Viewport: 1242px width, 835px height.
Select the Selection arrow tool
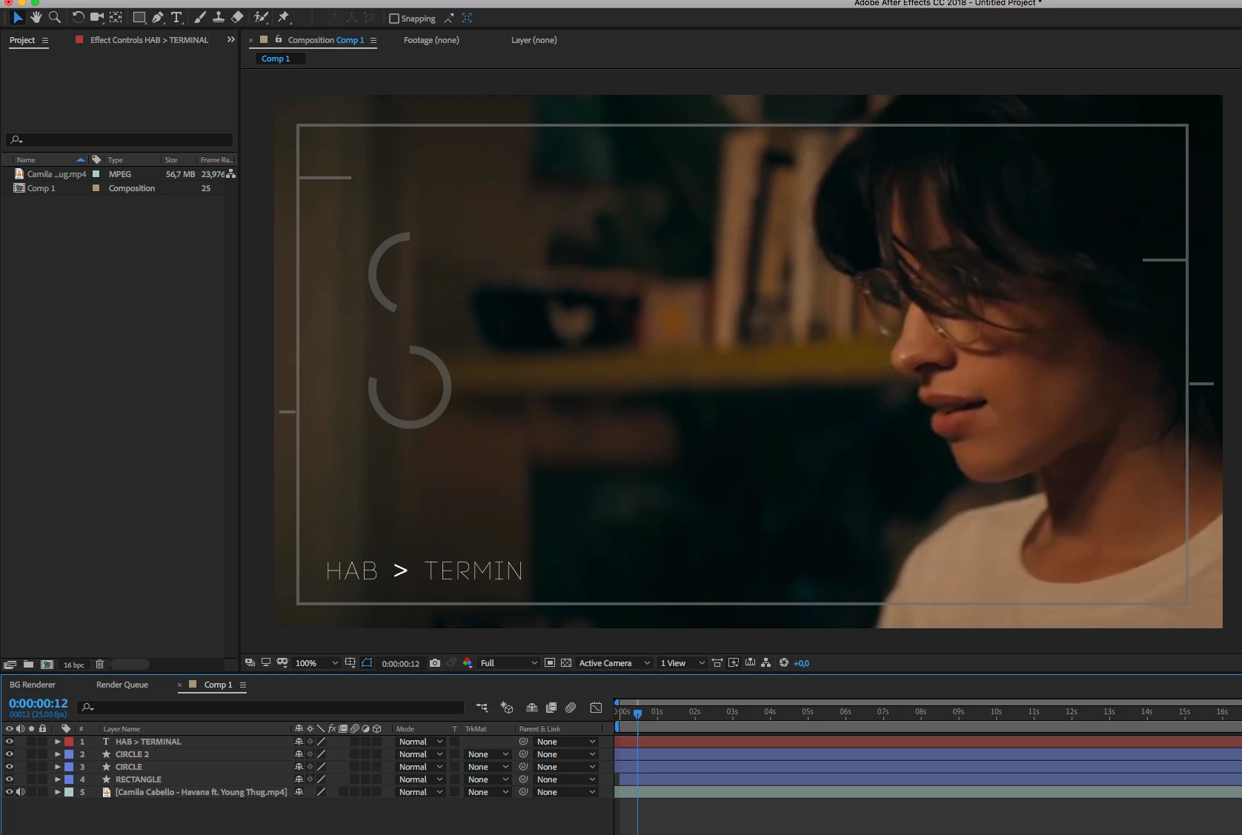(x=18, y=17)
